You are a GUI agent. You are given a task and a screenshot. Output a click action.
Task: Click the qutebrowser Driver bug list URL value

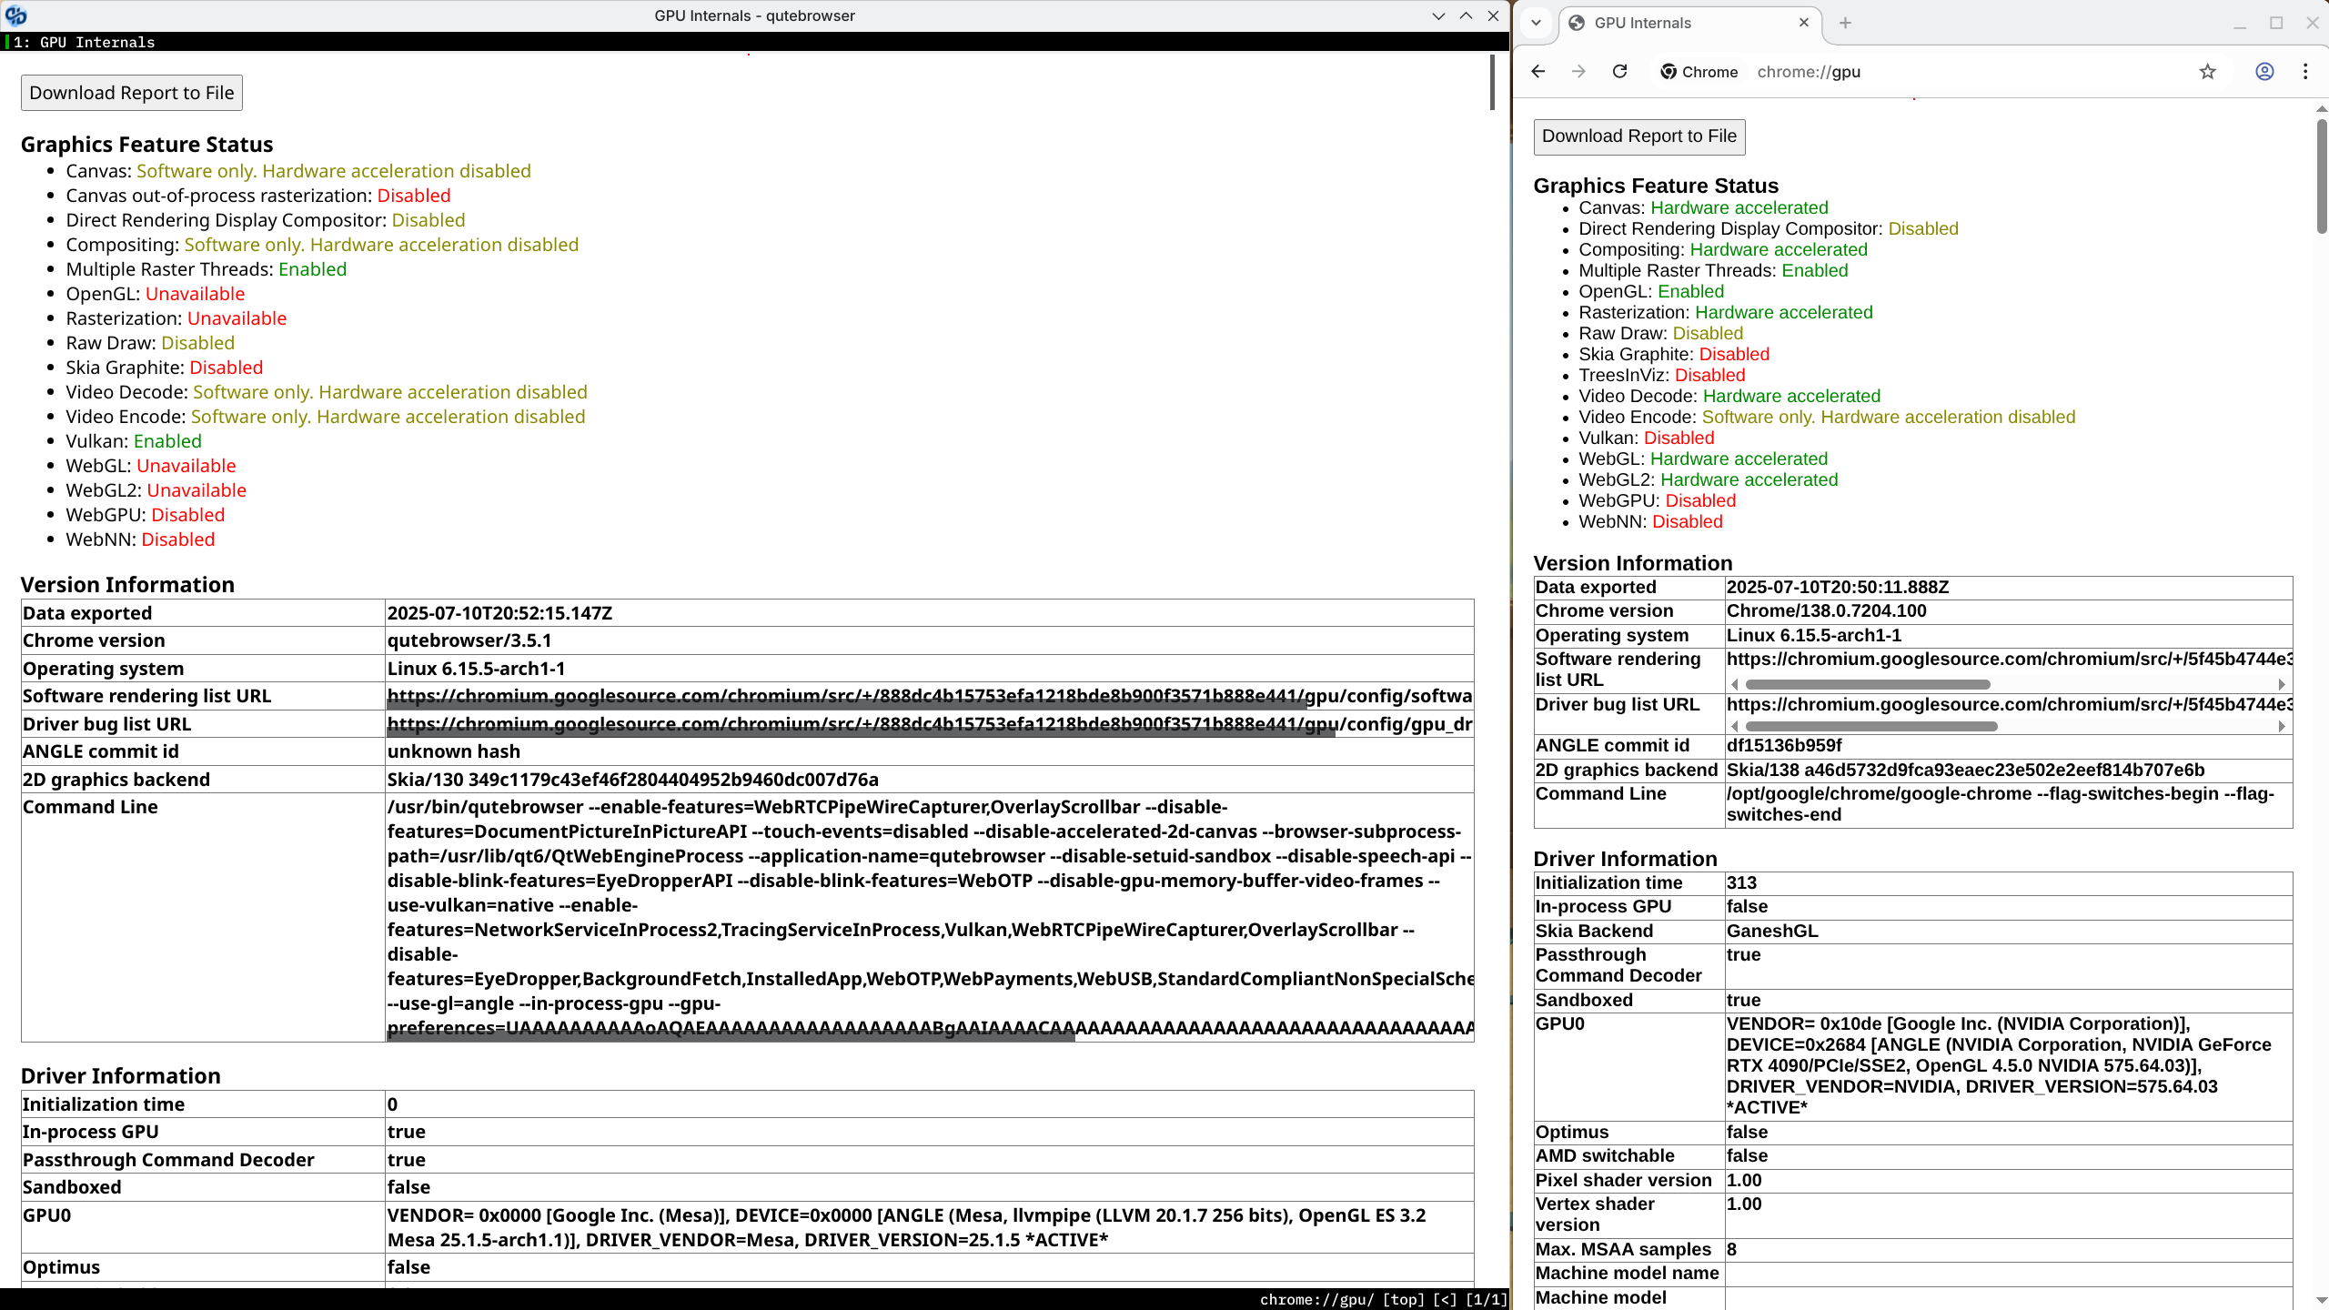pos(930,724)
